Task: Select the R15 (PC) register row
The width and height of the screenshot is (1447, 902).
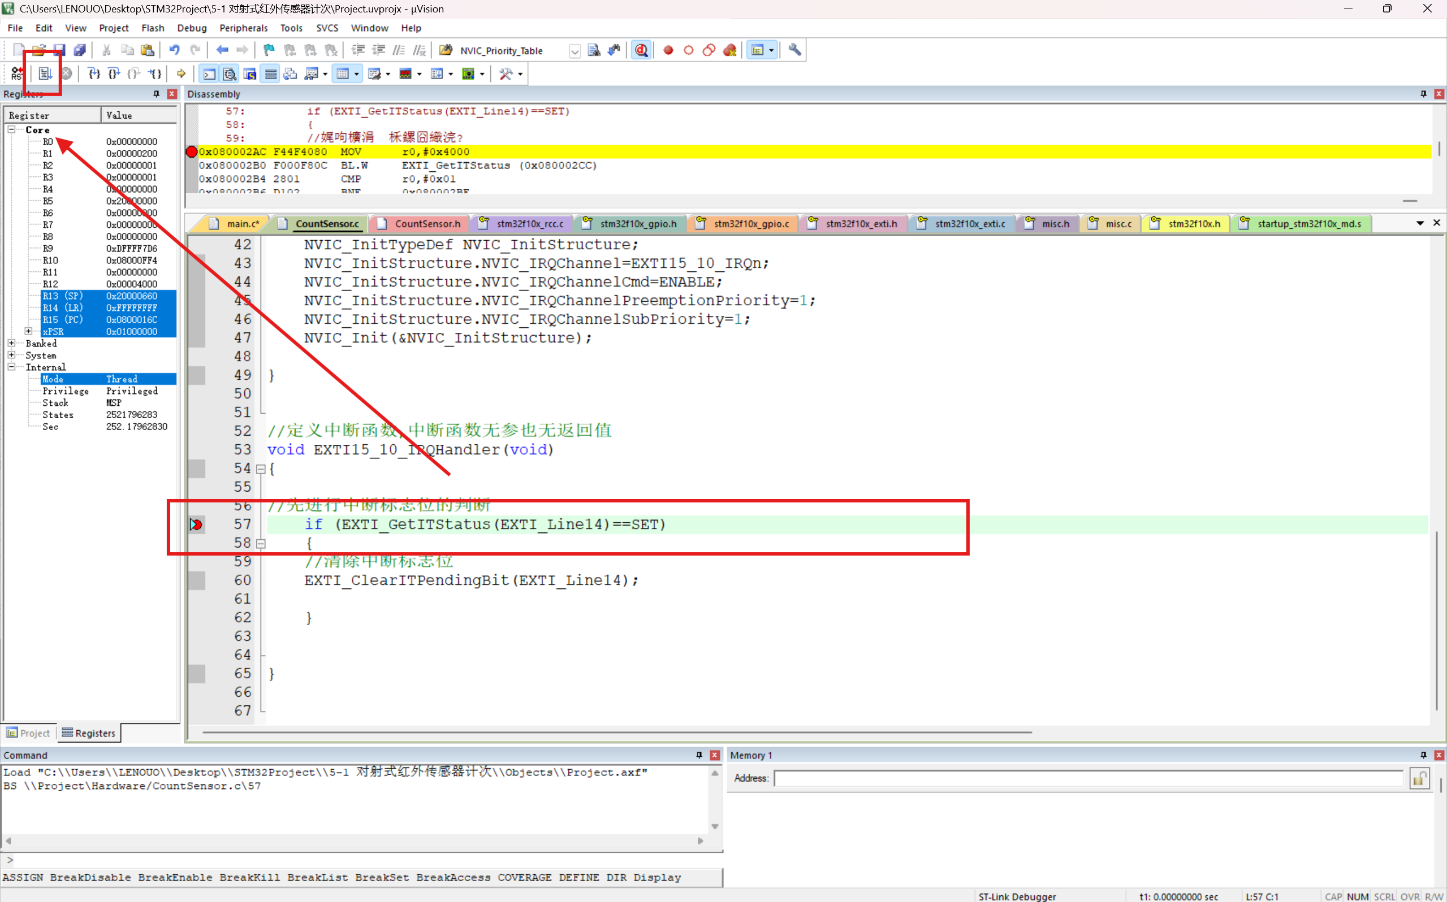Action: (x=108, y=319)
